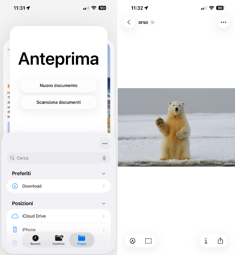This screenshot has height=255, width=235.
Task: Tap the 11:32 clock in status bar
Action: (137, 8)
